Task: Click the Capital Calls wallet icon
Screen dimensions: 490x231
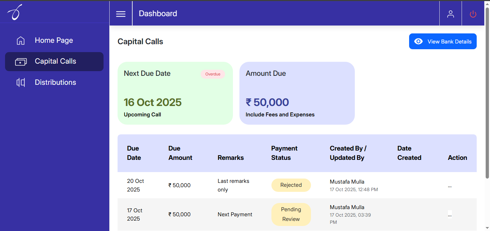Action: [x=20, y=62]
